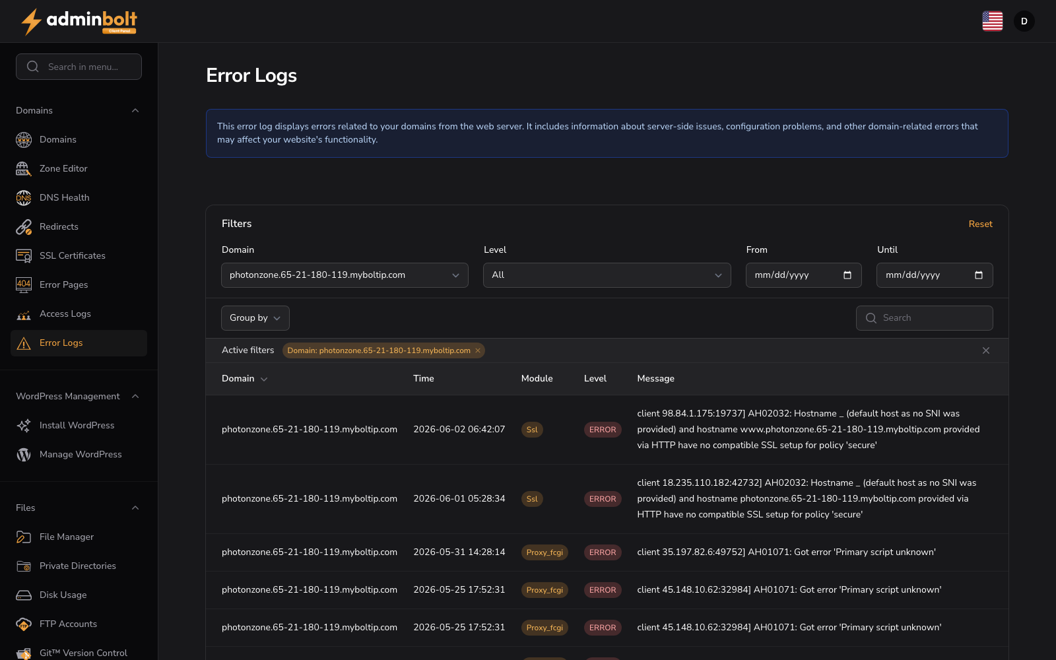
Task: Open the Level filter dropdown
Action: point(607,275)
